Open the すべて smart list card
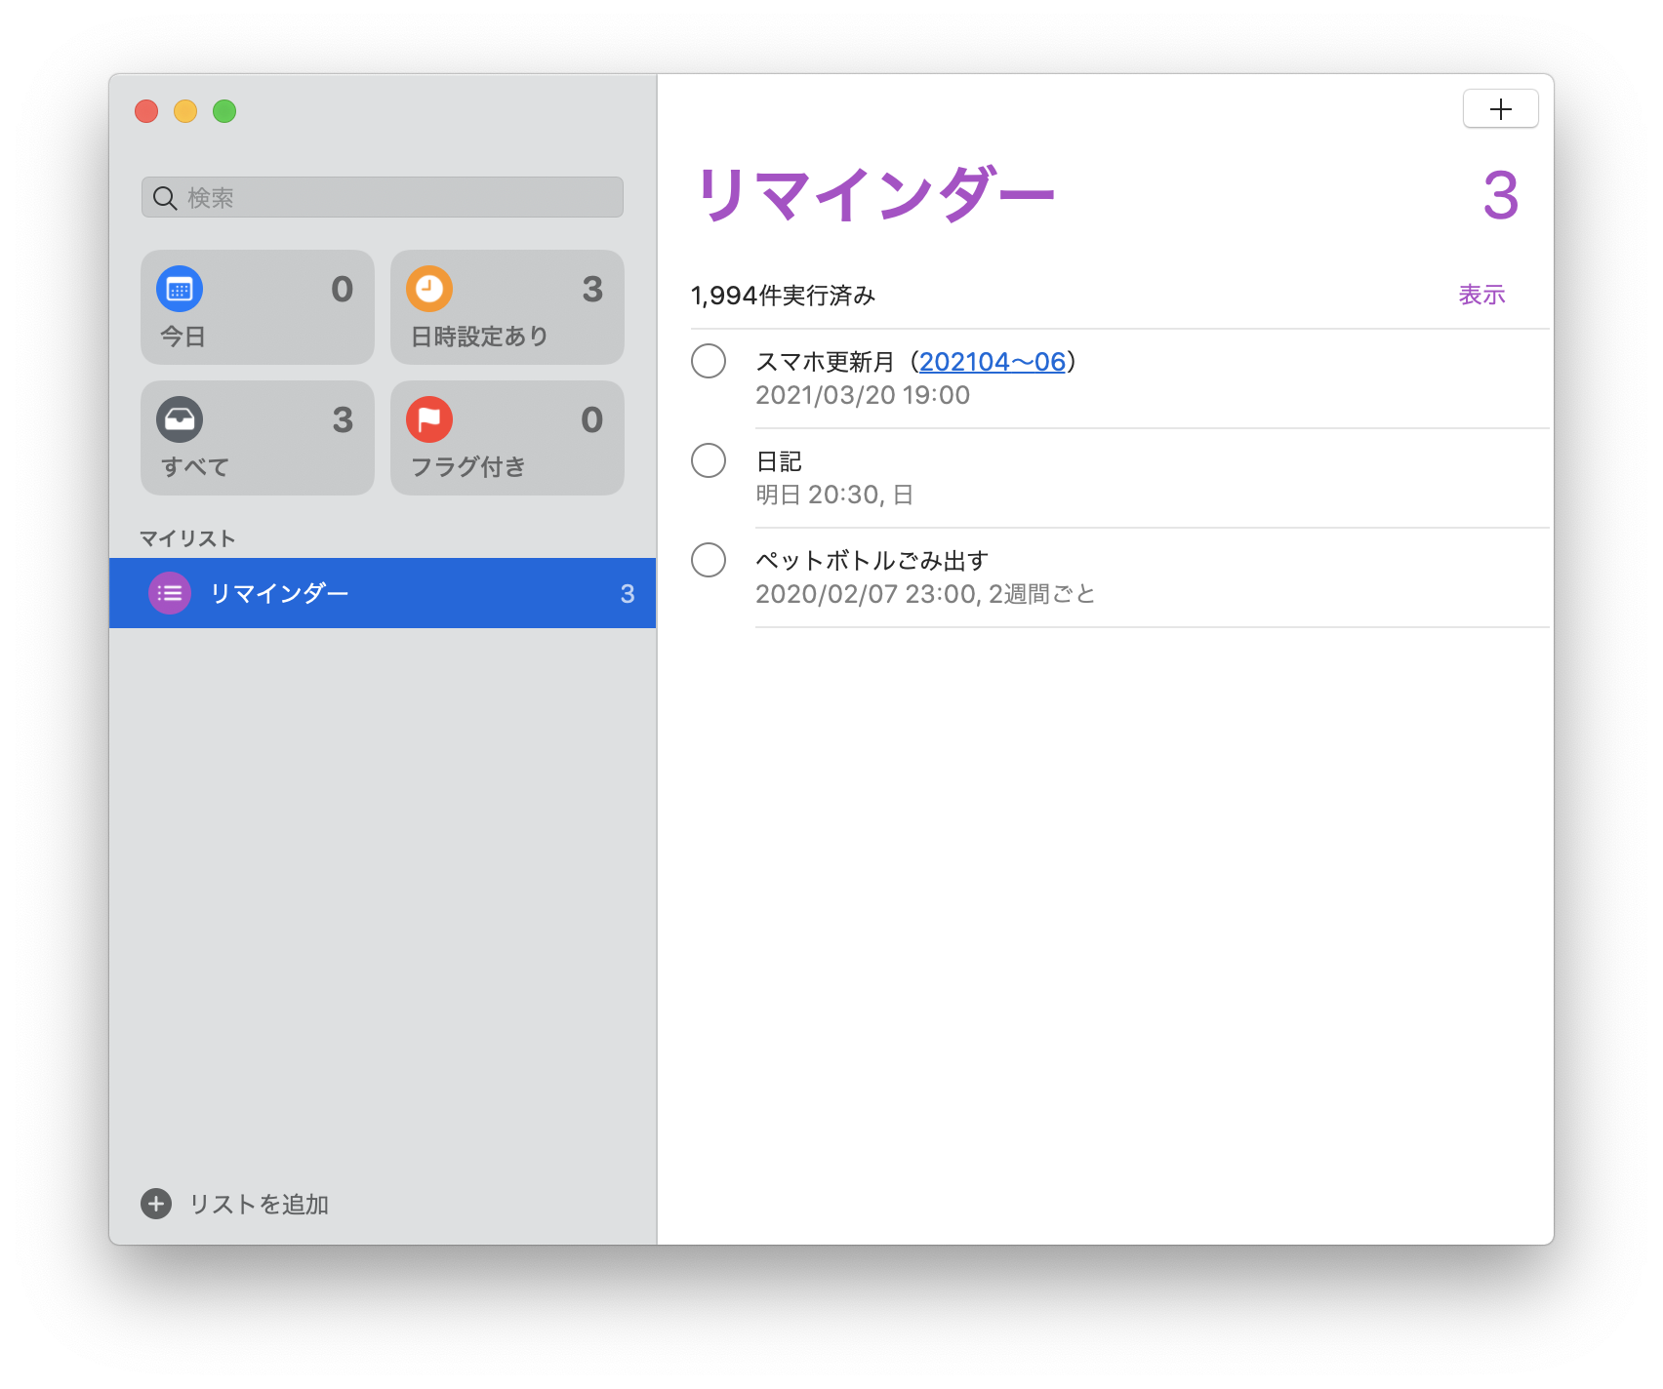The height and width of the screenshot is (1389, 1663). tap(258, 438)
